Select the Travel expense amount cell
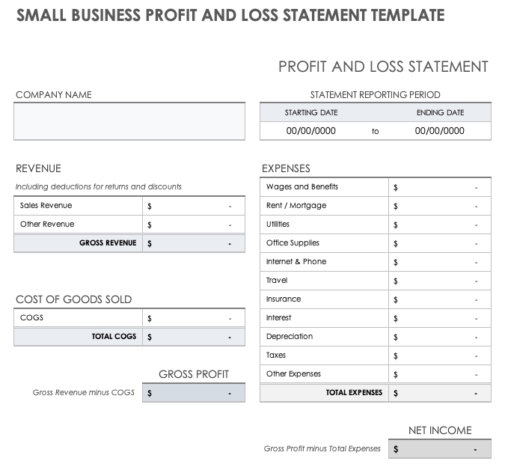The height and width of the screenshot is (476, 505). click(439, 281)
